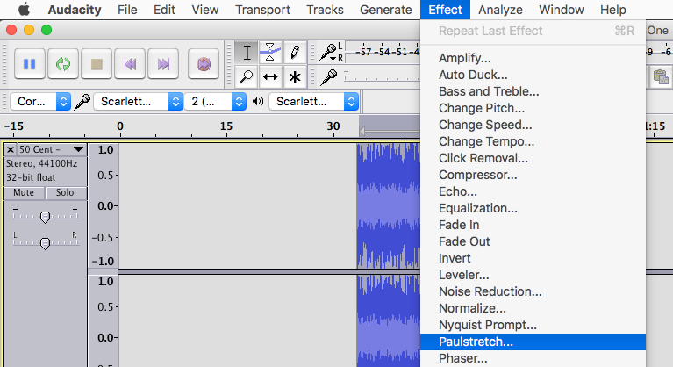Choose Leveler... effect
Screen dimensions: 673x367
(x=533, y=275)
